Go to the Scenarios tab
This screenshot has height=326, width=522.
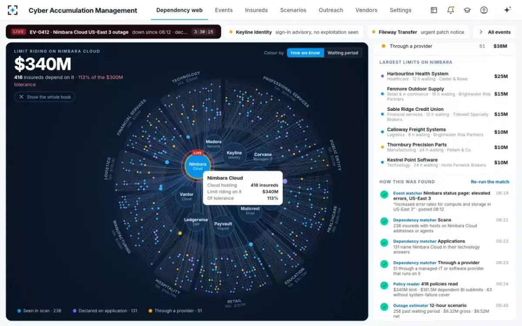293,10
